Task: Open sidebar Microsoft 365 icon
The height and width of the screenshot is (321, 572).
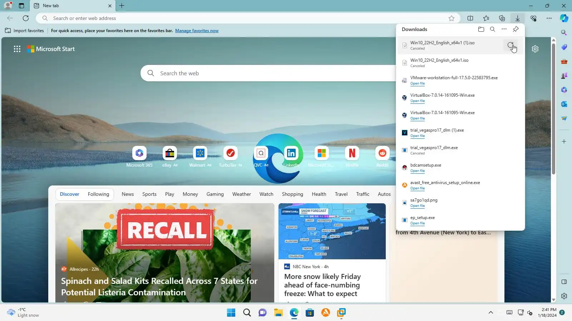Action: click(564, 90)
